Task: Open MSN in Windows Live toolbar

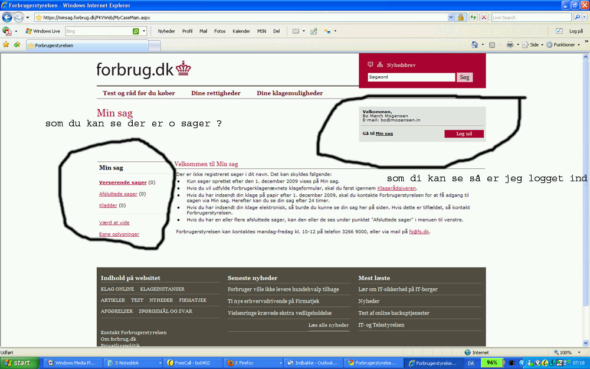Action: click(261, 31)
